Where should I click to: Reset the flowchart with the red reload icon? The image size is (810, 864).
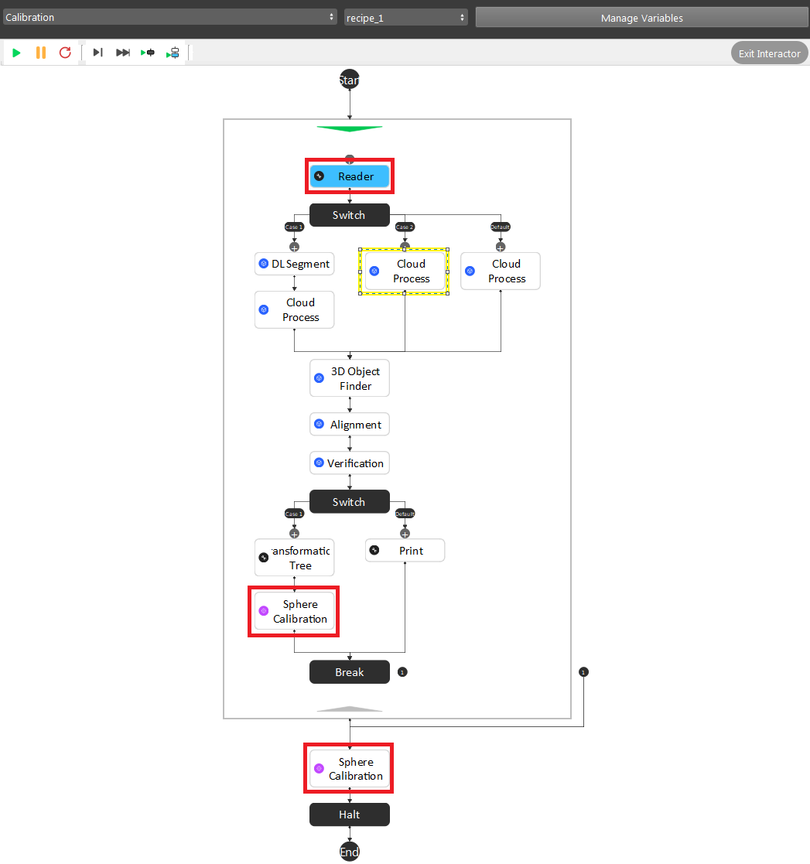[x=65, y=53]
